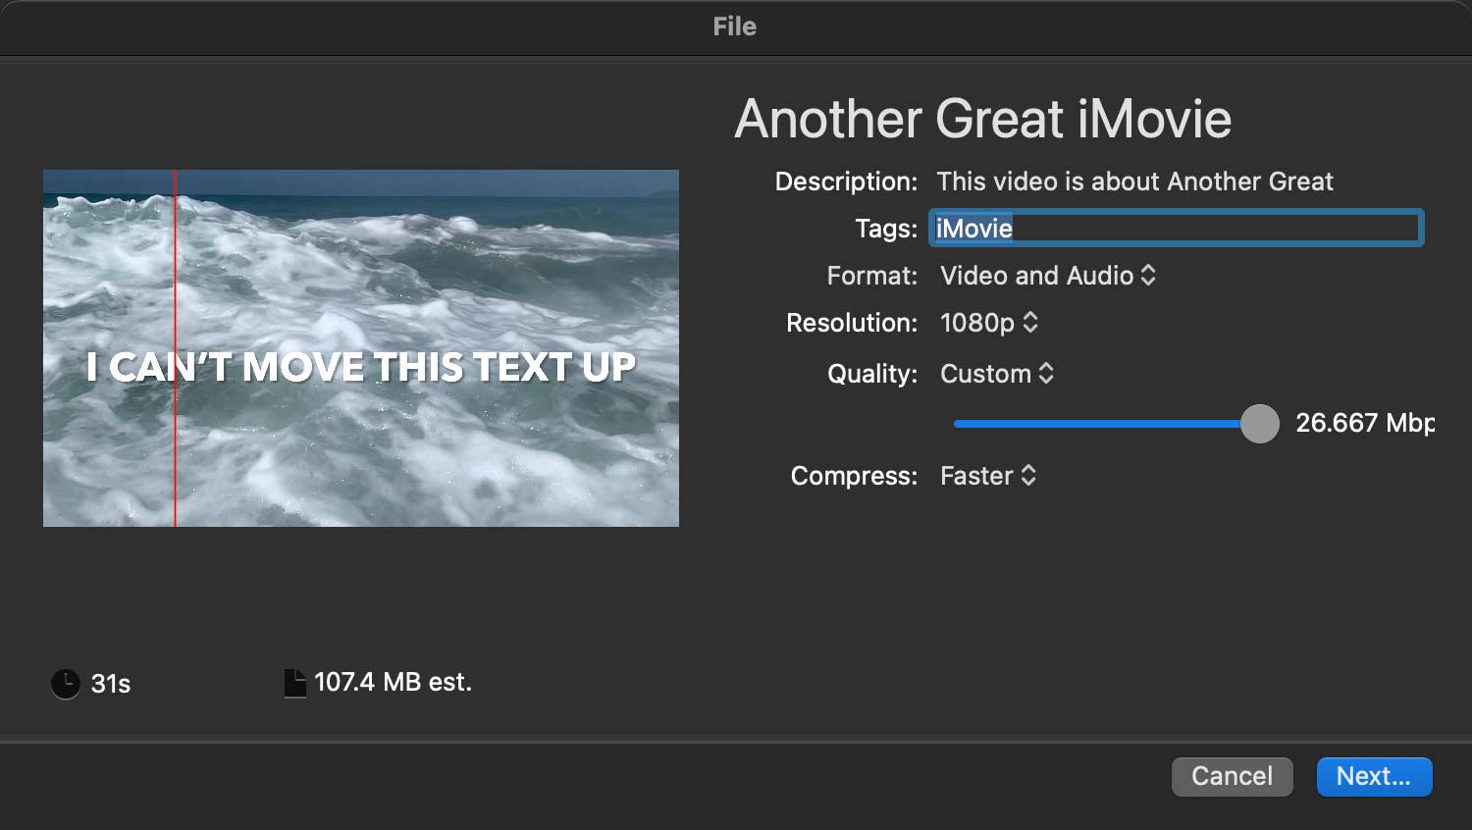Click the Quality: label
The width and height of the screenshot is (1472, 830).
(872, 374)
